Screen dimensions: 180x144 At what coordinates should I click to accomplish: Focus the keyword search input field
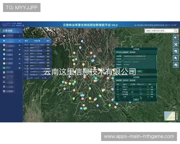(159, 31)
